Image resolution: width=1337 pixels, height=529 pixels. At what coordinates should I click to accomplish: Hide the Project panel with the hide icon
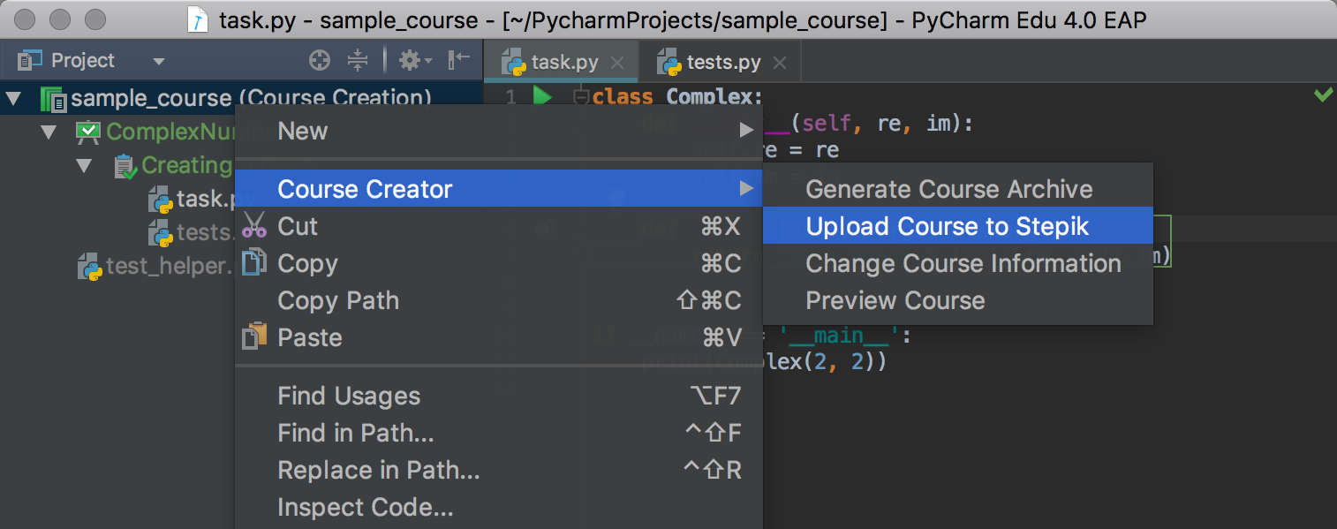pos(459,61)
